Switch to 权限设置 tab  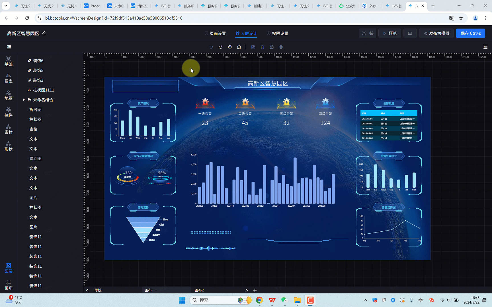click(x=277, y=34)
